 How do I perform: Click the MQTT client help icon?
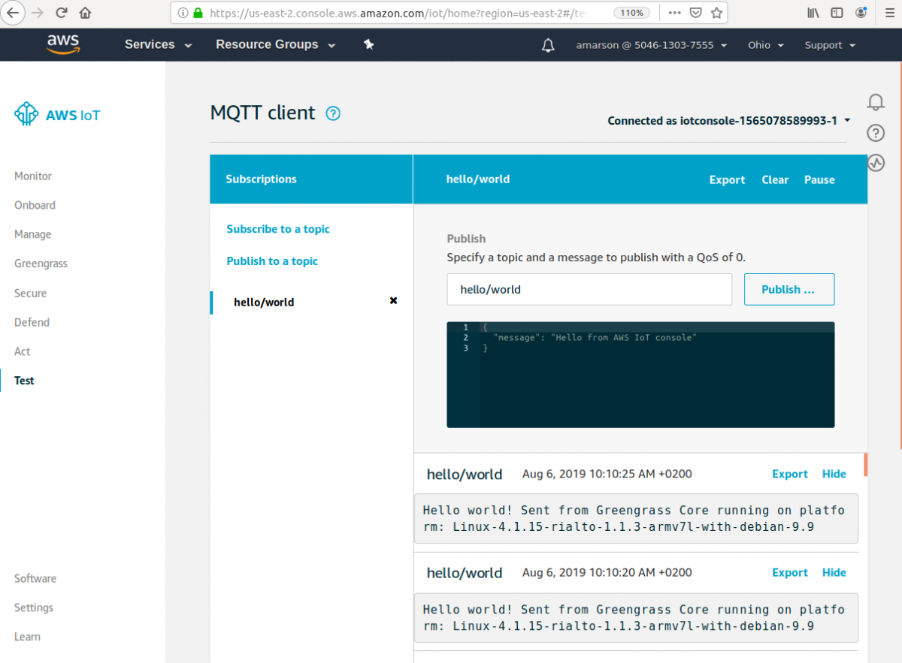pos(333,113)
